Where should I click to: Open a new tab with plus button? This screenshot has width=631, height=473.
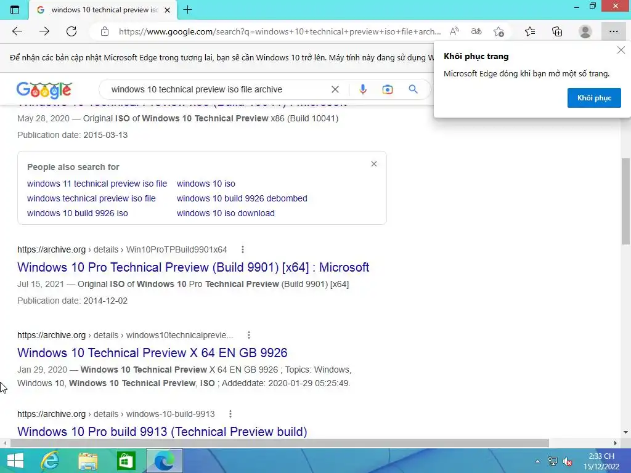coord(187,10)
